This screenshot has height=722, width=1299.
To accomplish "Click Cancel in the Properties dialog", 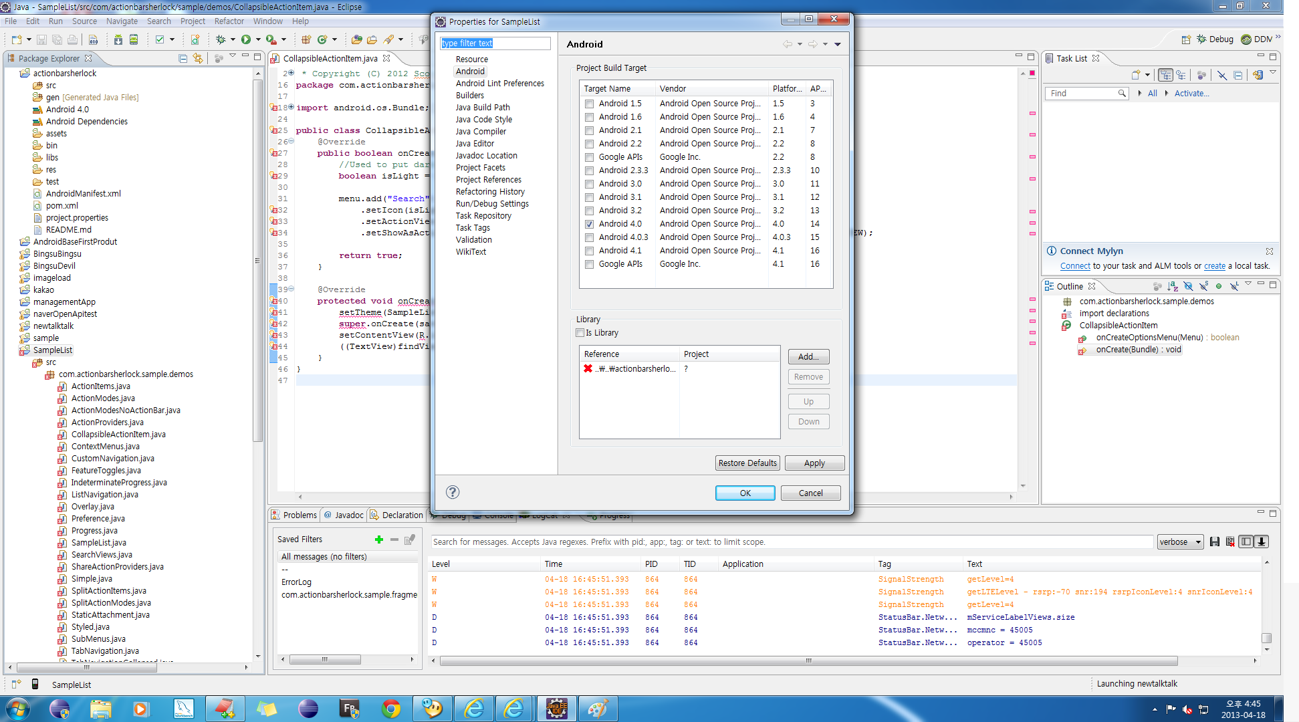I will pyautogui.click(x=810, y=493).
